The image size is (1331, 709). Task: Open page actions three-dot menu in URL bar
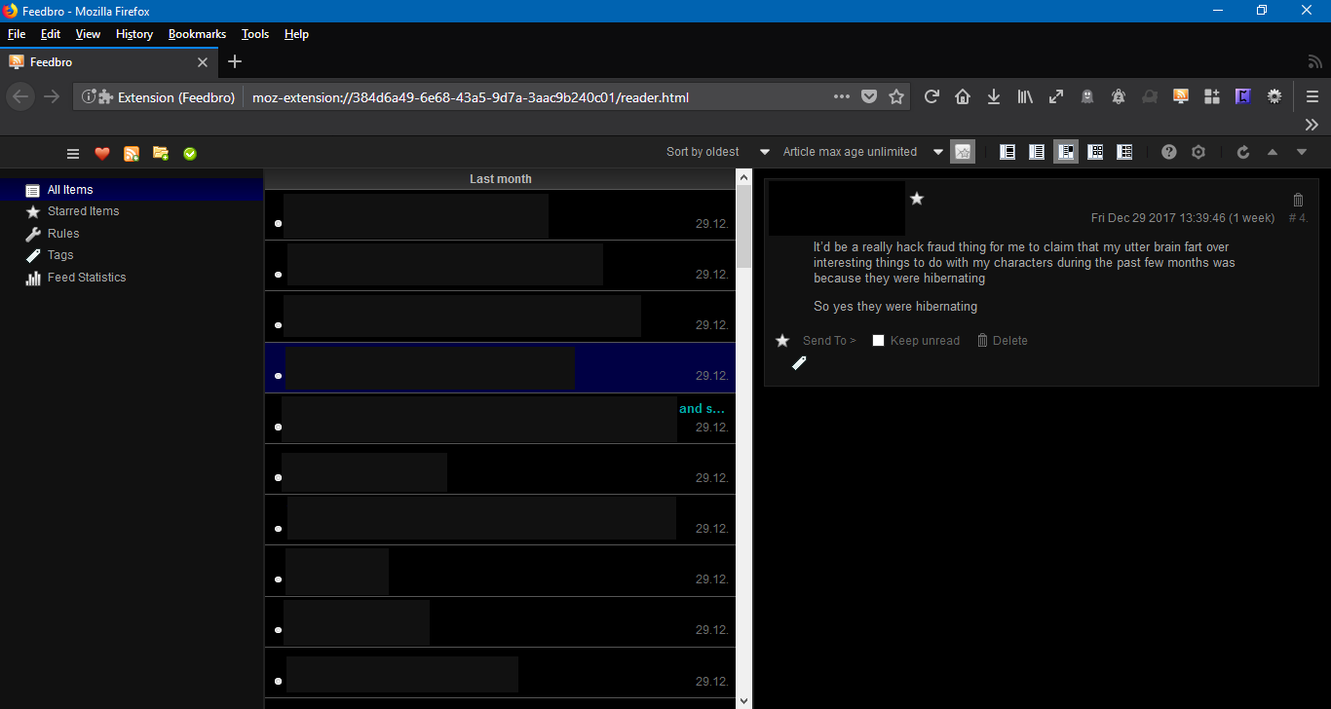(x=842, y=97)
